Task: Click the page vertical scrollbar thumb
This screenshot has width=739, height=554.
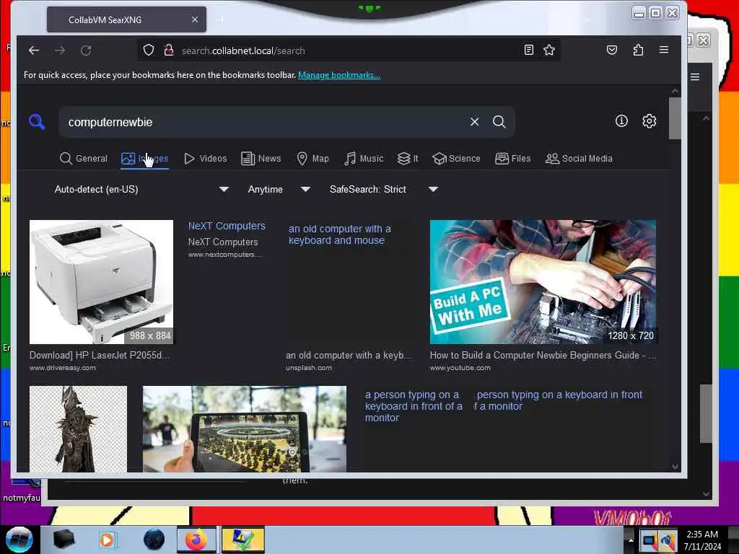Action: (675, 118)
